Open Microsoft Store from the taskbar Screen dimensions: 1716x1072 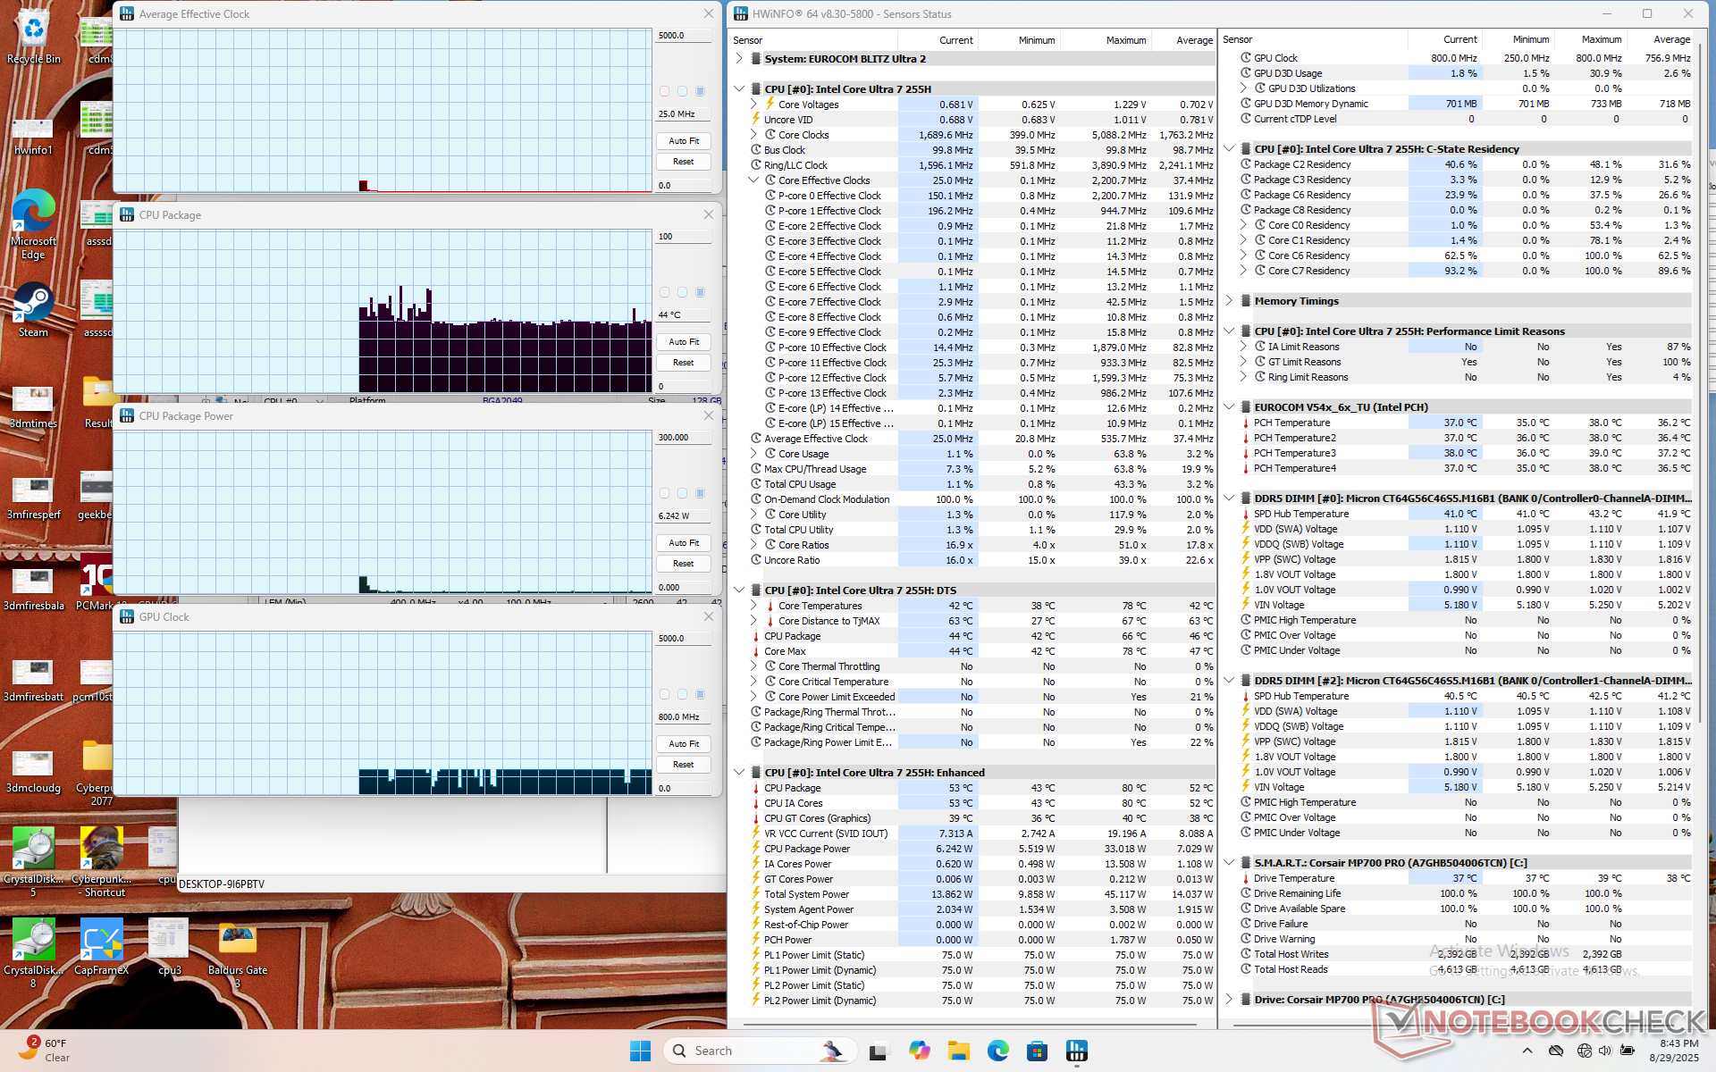1037,1051
